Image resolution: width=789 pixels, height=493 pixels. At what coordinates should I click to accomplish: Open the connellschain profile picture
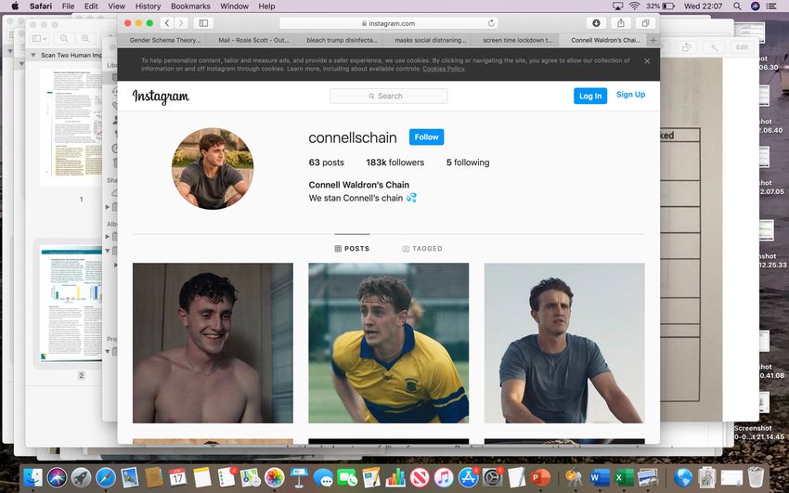pyautogui.click(x=213, y=169)
